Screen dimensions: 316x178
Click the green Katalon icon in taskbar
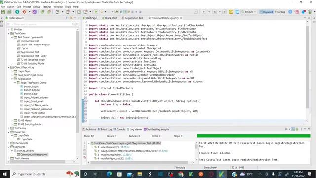221,174
